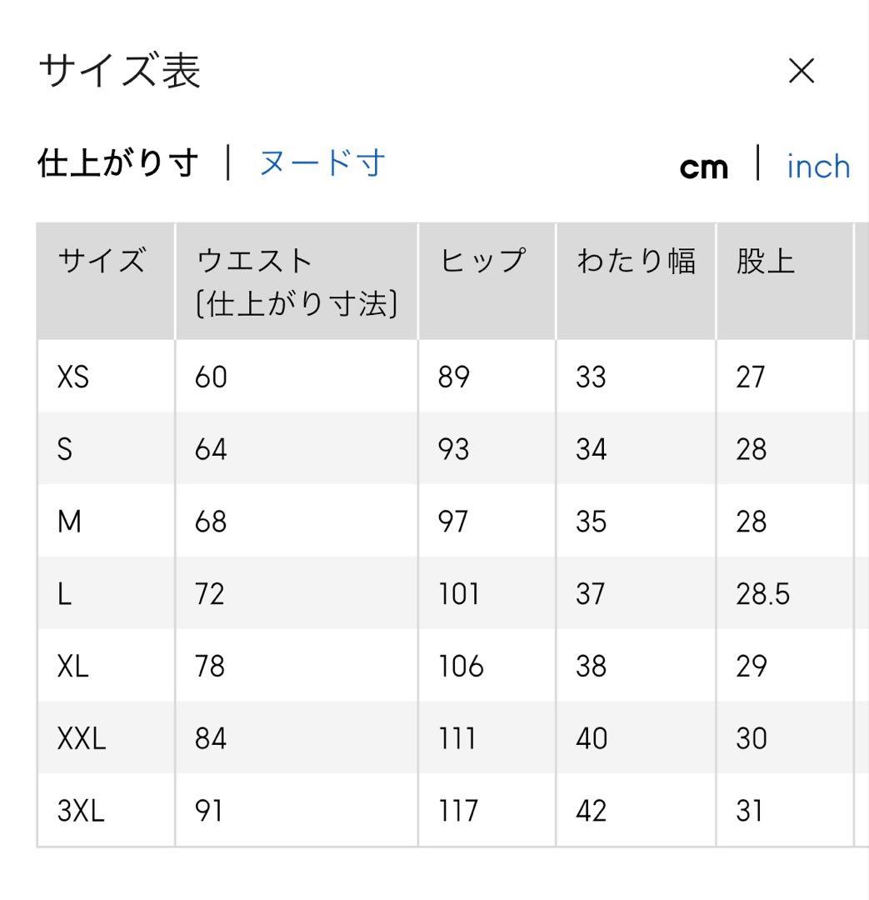The width and height of the screenshot is (869, 900).
Task: Click the ウエスト column header
Action: coord(254,262)
